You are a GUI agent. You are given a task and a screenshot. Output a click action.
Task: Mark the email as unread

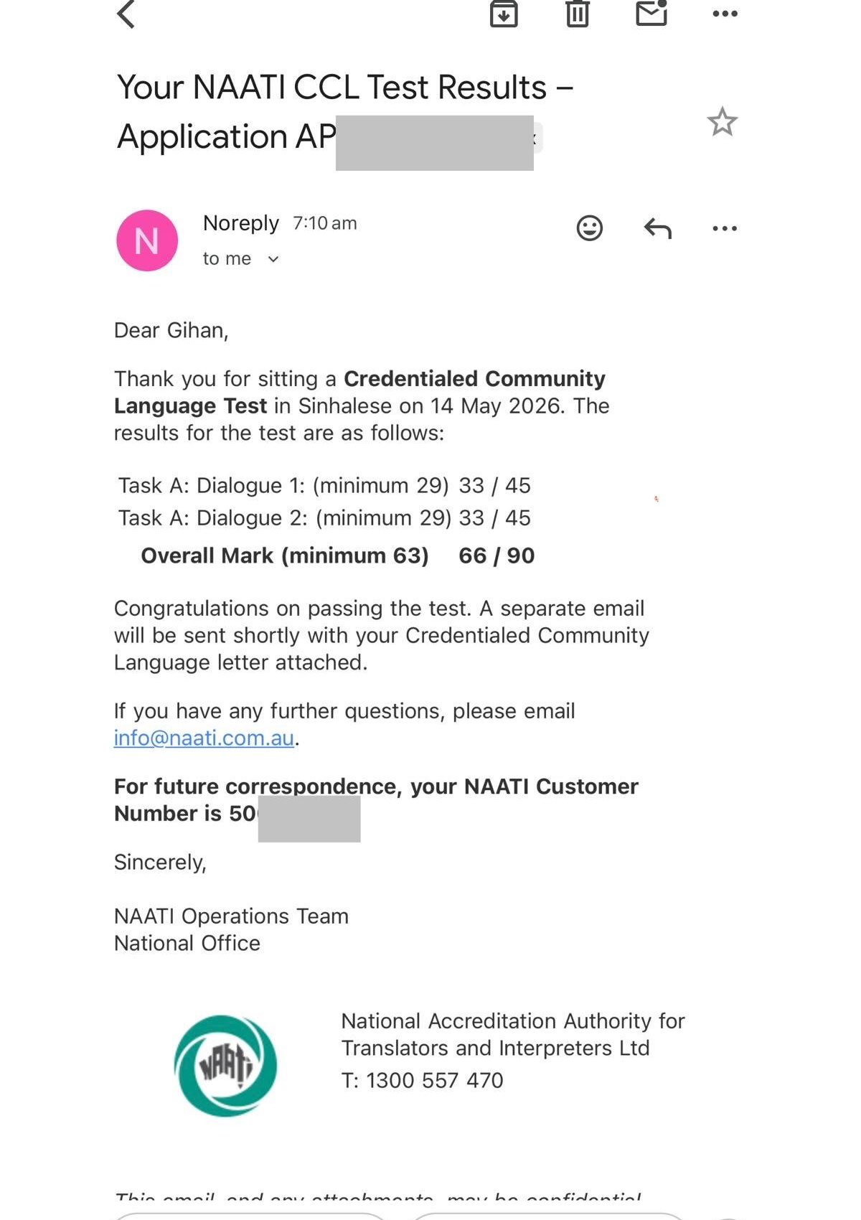tap(652, 12)
